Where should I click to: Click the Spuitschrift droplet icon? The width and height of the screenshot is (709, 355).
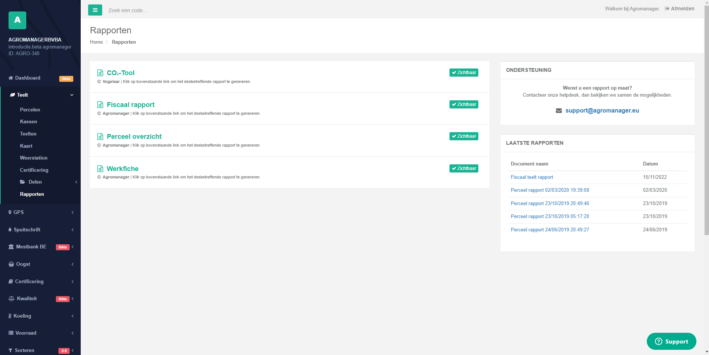(x=10, y=230)
